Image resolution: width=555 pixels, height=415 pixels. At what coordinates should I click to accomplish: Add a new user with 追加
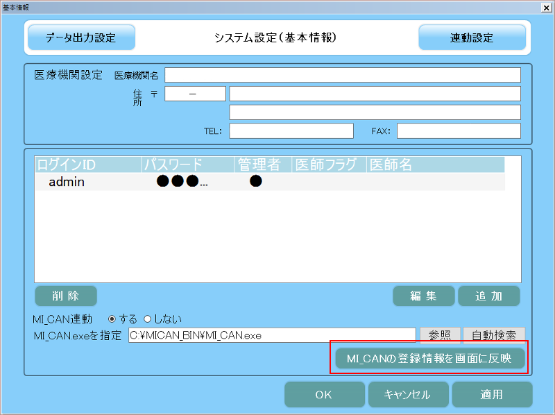click(489, 296)
